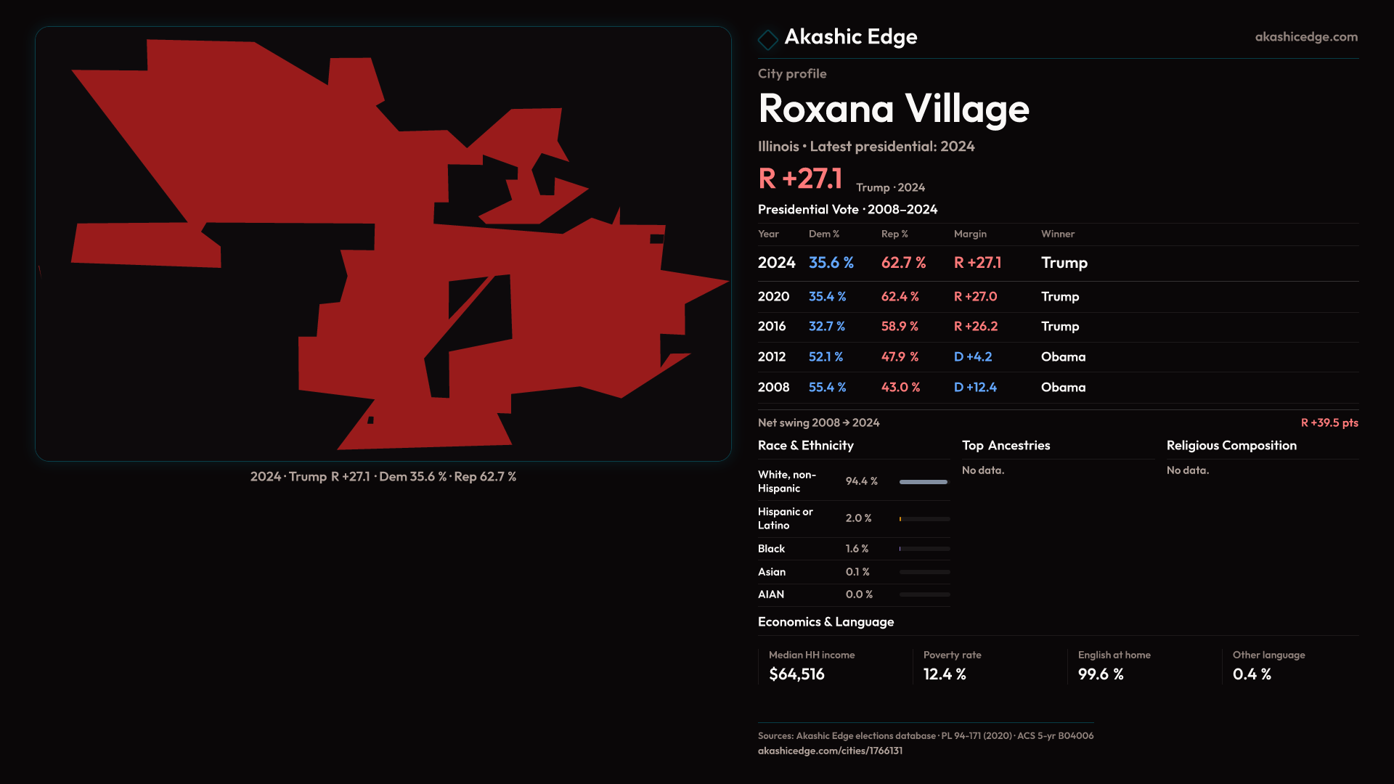This screenshot has height=784, width=1394.
Task: Click the Akashic Edge diamond logo icon
Action: click(x=767, y=39)
